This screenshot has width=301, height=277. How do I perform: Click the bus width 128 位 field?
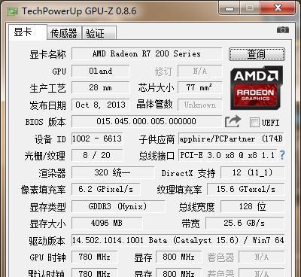tap(253, 206)
